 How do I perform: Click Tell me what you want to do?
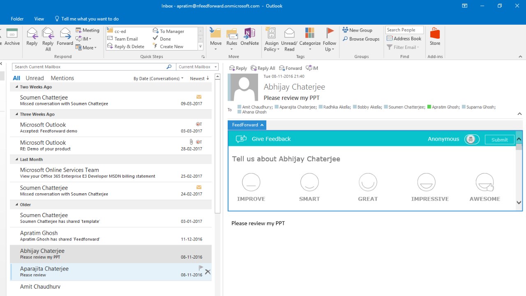pyautogui.click(x=87, y=19)
